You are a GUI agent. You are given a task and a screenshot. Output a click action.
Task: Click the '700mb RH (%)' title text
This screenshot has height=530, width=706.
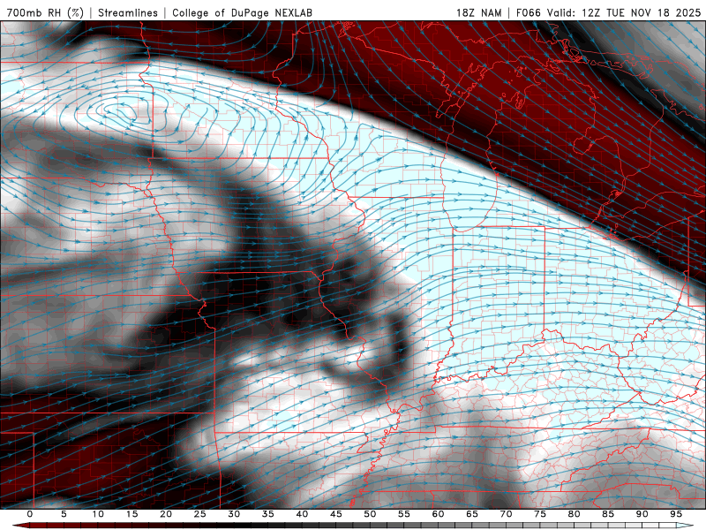coord(45,12)
